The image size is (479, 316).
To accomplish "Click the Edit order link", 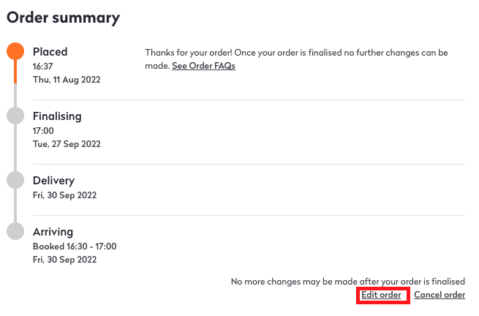I will coord(381,295).
